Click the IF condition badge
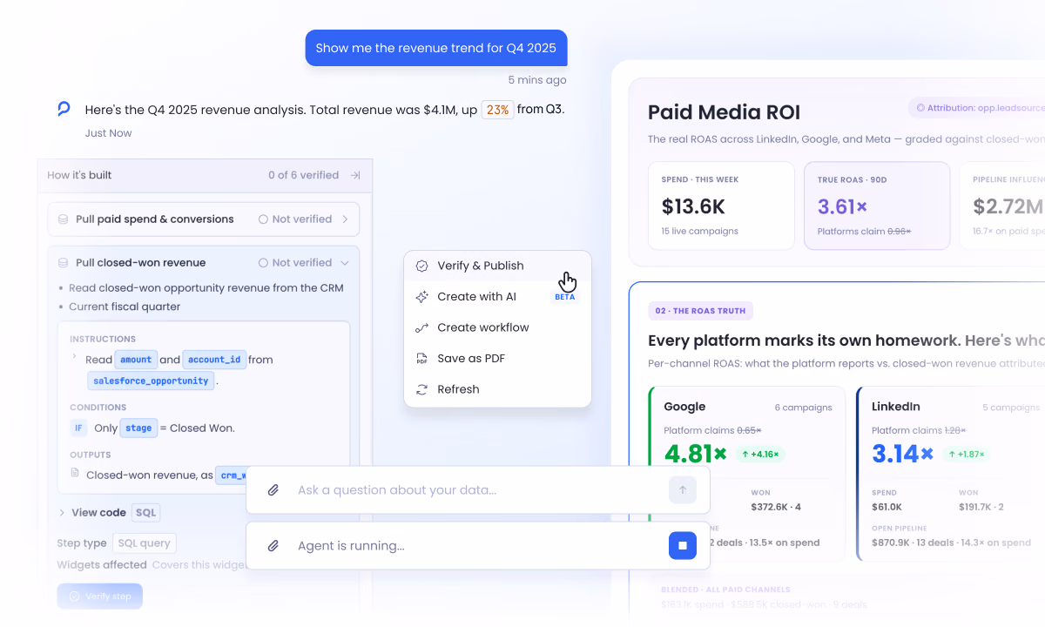 [78, 428]
